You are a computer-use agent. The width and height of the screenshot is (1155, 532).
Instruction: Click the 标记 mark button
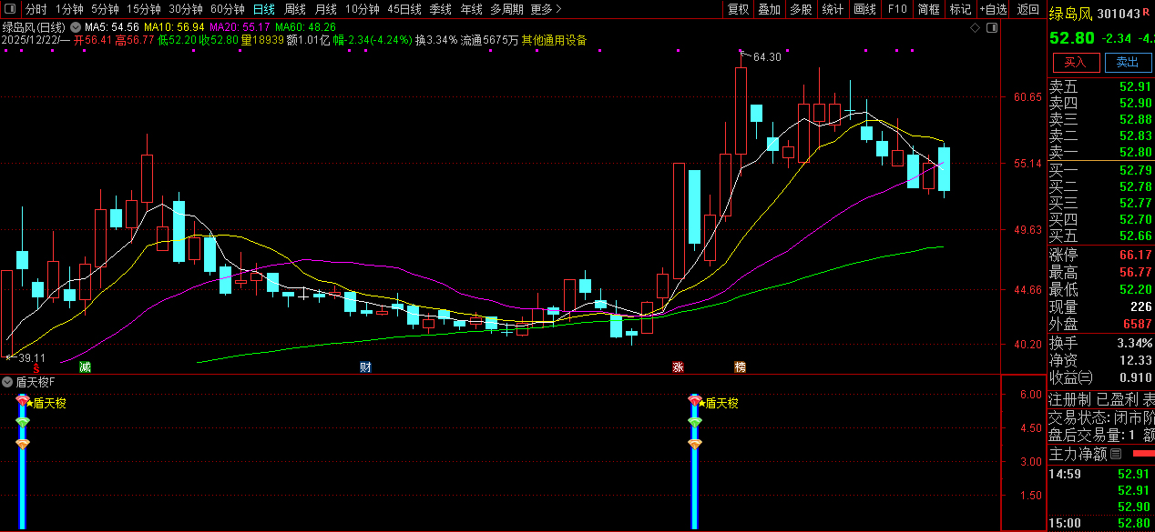click(960, 9)
